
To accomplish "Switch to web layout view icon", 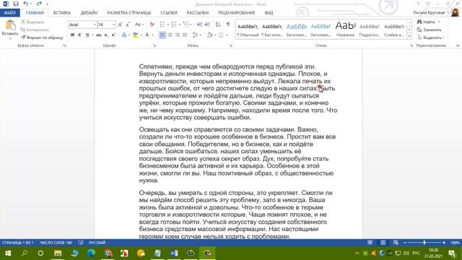I will tap(396, 243).
